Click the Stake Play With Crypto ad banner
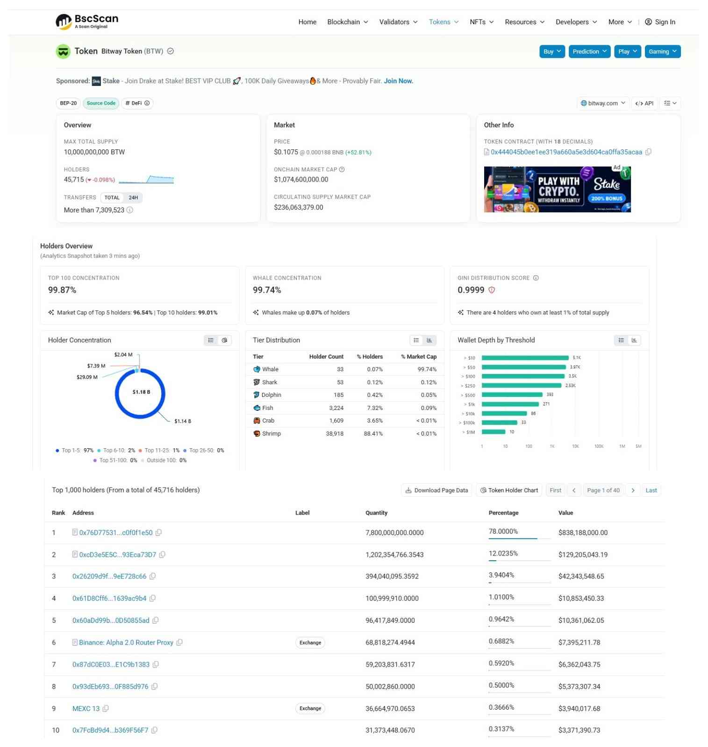The image size is (708, 747). tap(557, 190)
